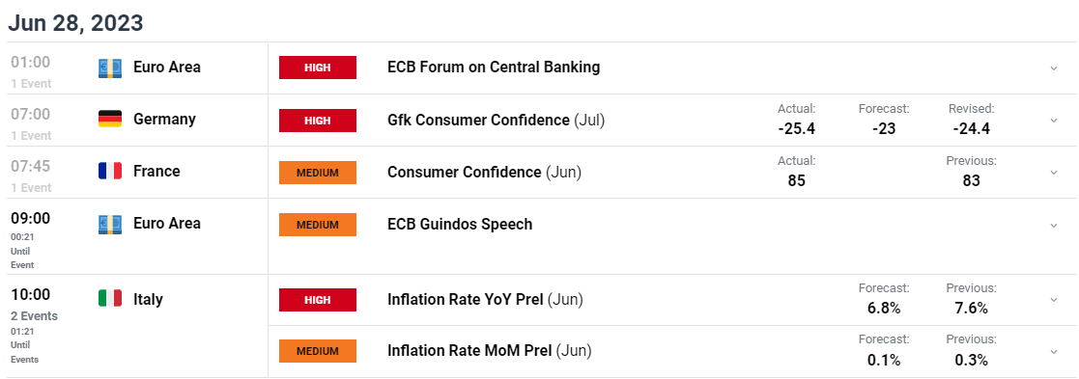The image size is (1079, 379).
Task: Click the HIGH badge for Inflation Rate YoY
Action: pos(317,300)
